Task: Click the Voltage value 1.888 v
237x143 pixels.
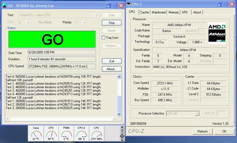Action: coord(197,42)
